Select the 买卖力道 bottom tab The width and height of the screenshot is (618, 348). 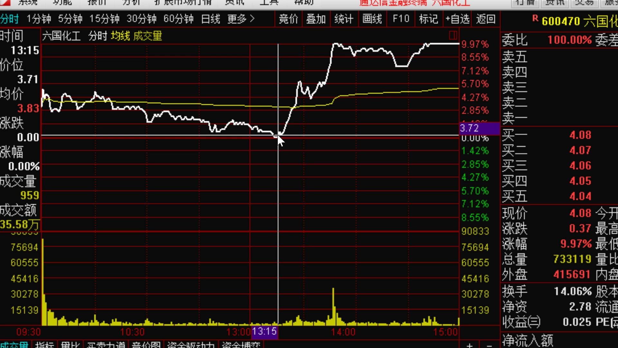pos(106,345)
